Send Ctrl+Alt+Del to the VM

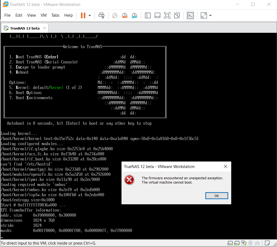101,16
